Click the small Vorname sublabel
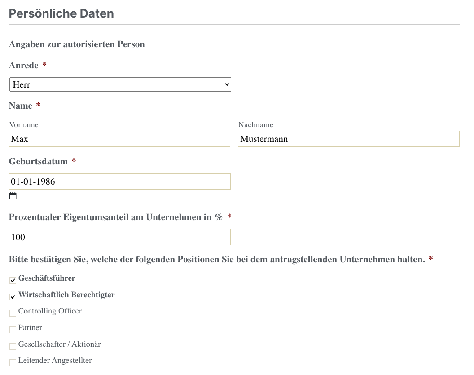This screenshot has height=375, width=474. pyautogui.click(x=24, y=125)
